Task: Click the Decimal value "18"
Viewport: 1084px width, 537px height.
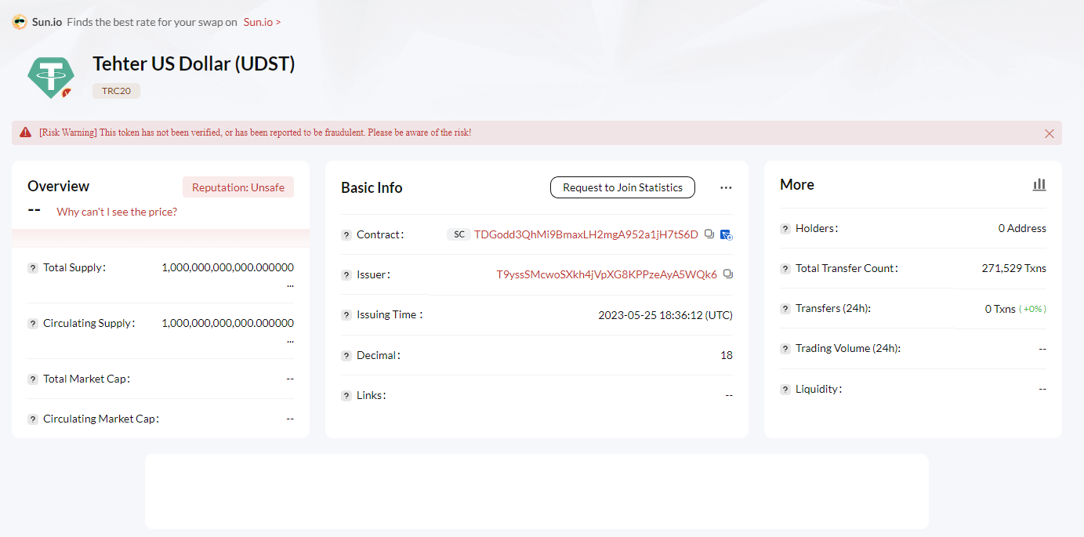Action: (x=727, y=355)
